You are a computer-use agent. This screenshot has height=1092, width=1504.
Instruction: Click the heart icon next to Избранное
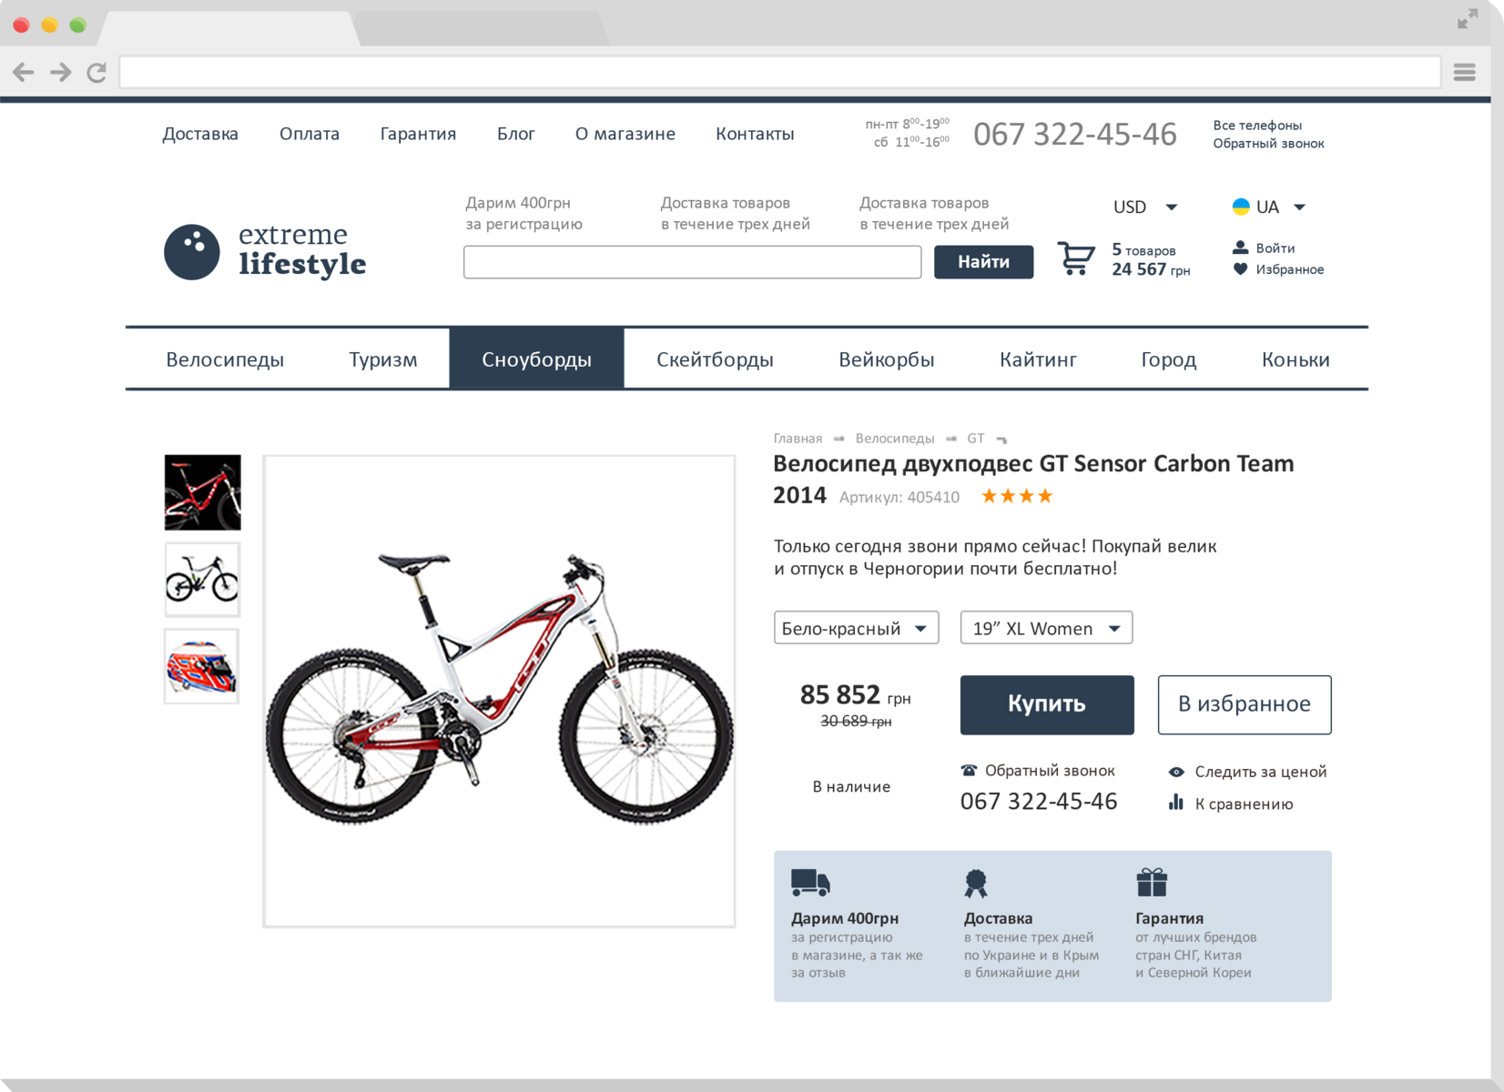1240,269
